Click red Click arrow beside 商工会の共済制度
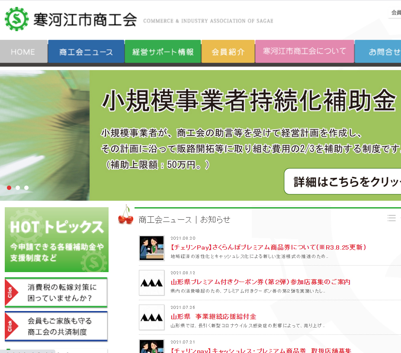Screen dimensions: 401x353 [x=11, y=326]
